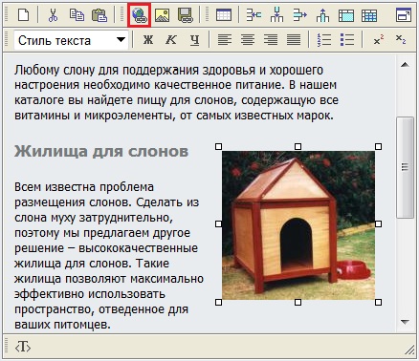Apply superscript formatting
This screenshot has width=419, height=361.
378,40
